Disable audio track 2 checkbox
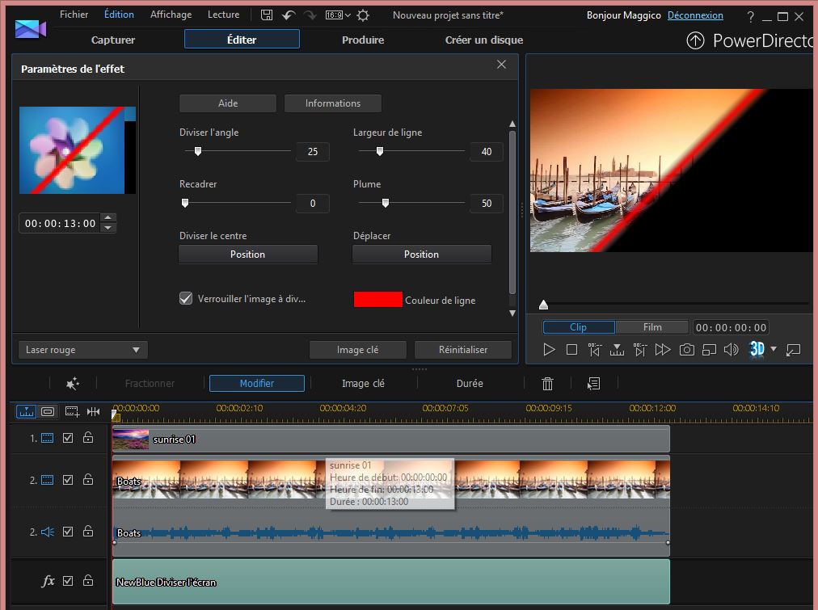 [x=68, y=532]
